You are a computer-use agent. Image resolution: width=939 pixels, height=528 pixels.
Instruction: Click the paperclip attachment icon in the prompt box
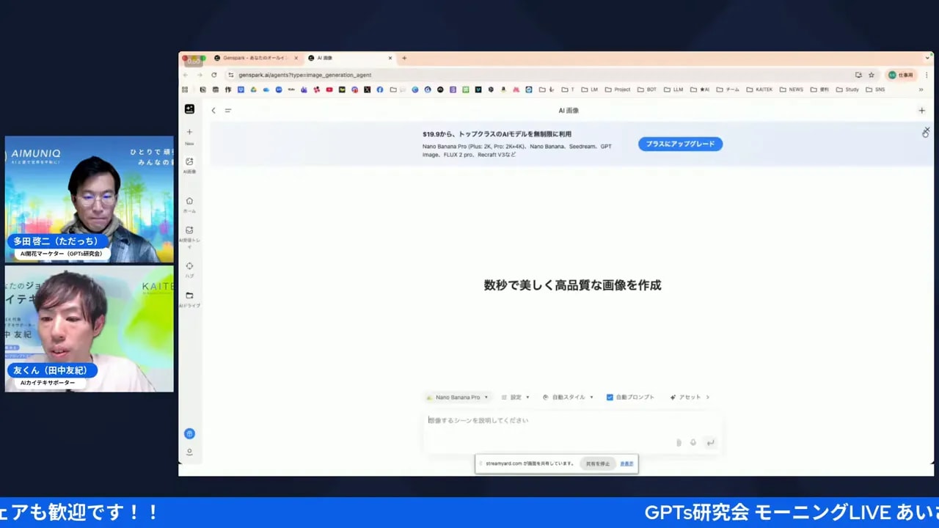coord(678,442)
